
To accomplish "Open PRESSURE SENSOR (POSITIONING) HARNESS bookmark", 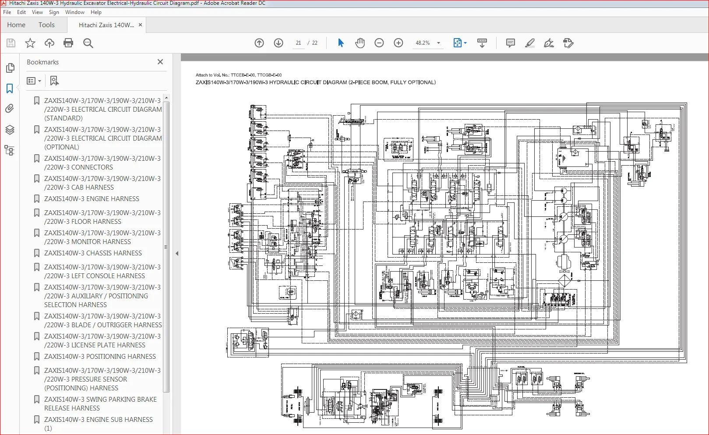I will pyautogui.click(x=102, y=379).
